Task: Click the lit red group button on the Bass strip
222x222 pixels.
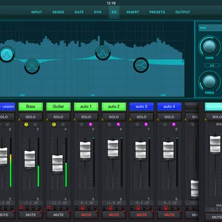Action: tap(21, 208)
